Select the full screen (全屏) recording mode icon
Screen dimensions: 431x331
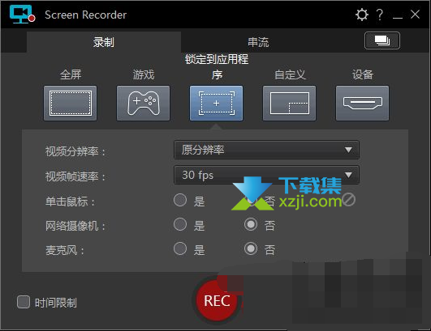coord(70,103)
